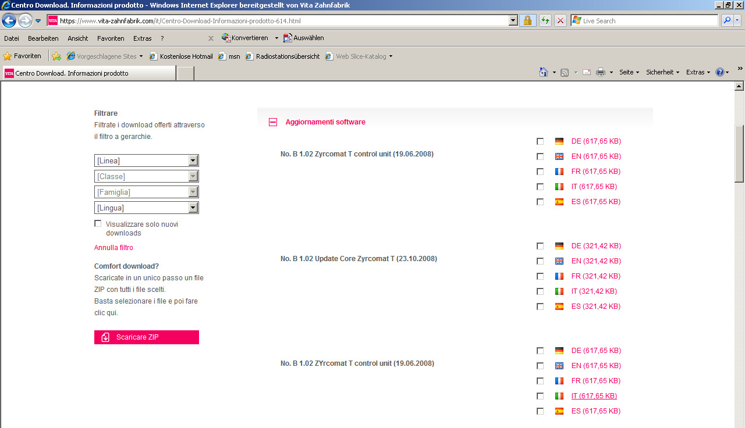Refresh the page with the green arrows icon

point(545,20)
